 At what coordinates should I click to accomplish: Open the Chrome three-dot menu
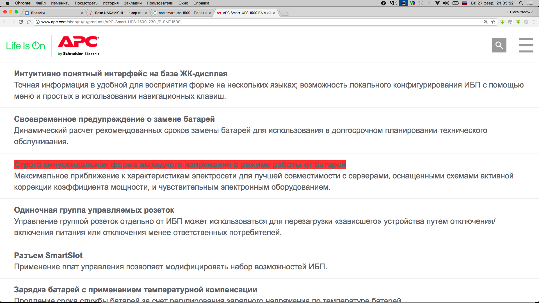tap(534, 22)
